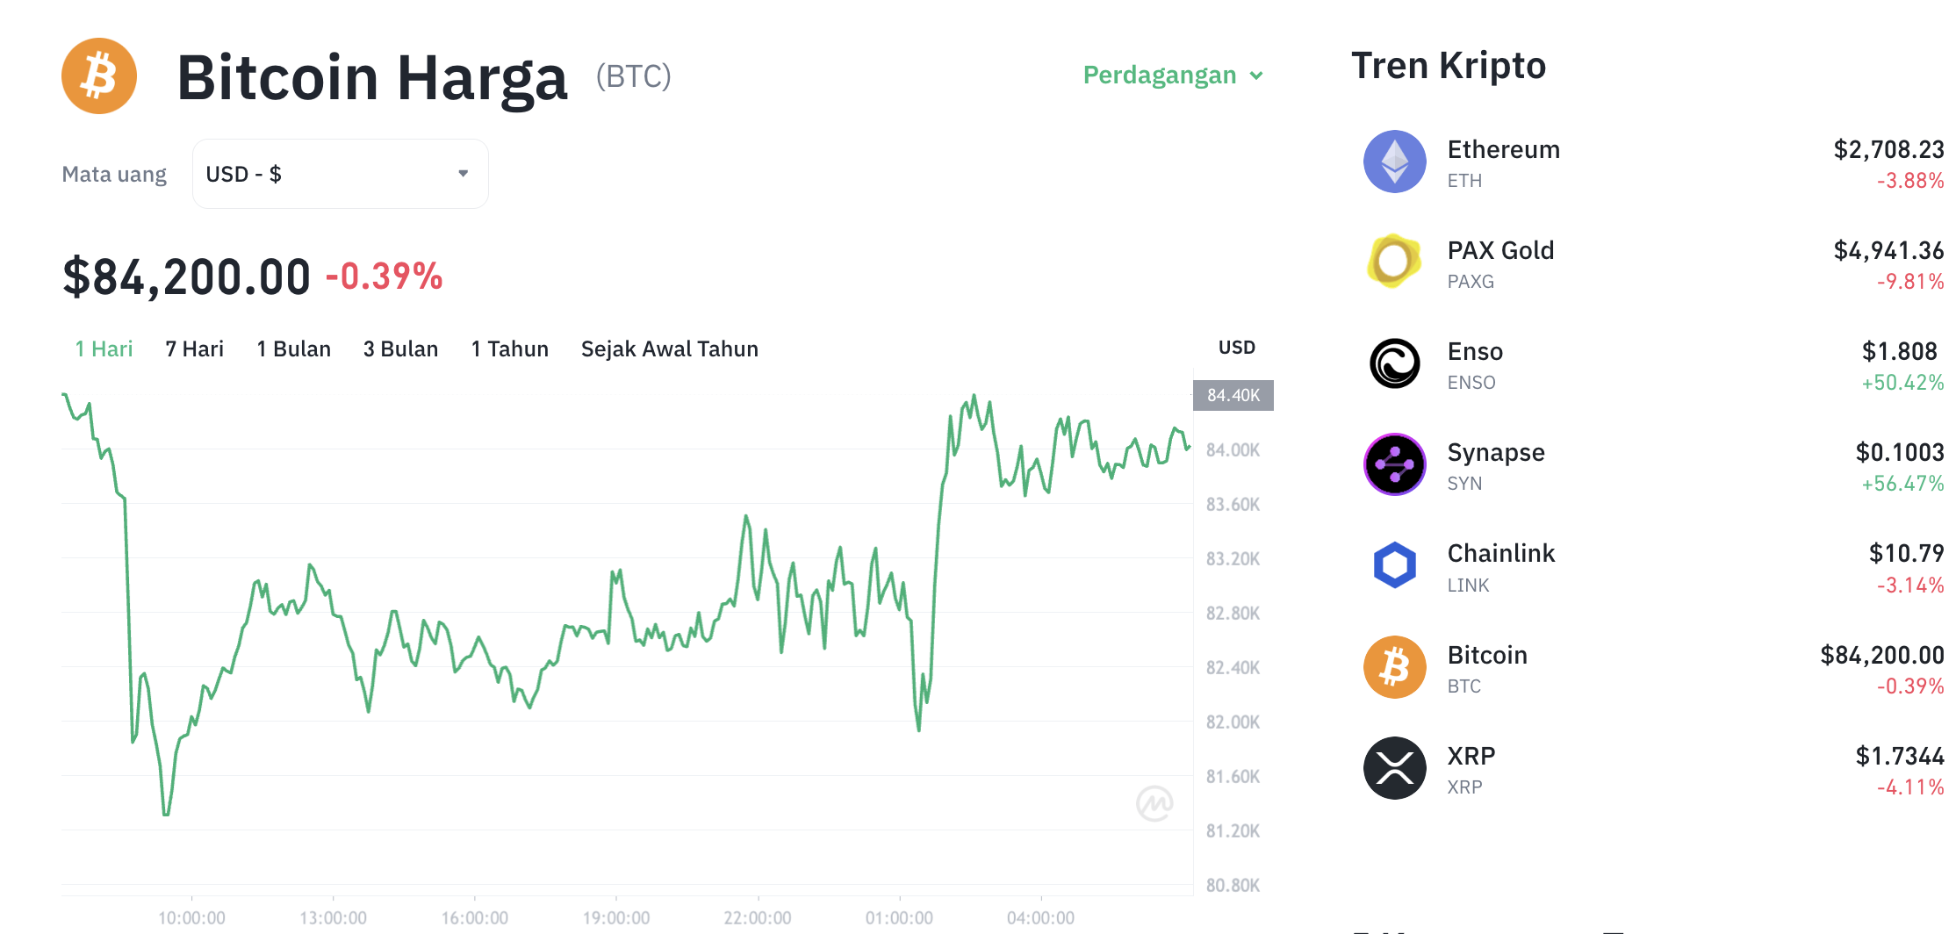Viewport: 1956px width, 934px height.
Task: Open the Ethereum detail page link
Action: (1503, 149)
